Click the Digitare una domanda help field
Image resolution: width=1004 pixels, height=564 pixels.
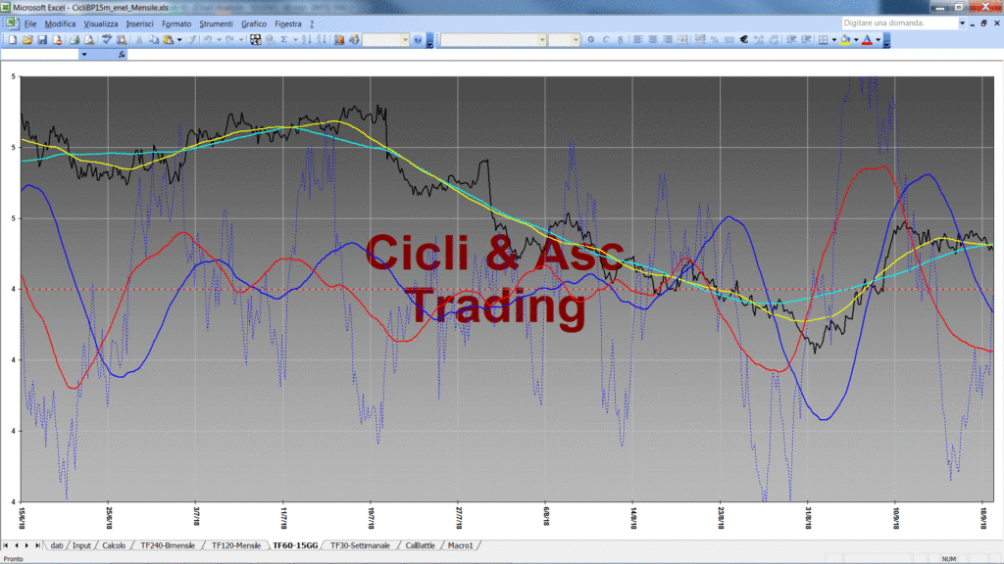(x=899, y=23)
